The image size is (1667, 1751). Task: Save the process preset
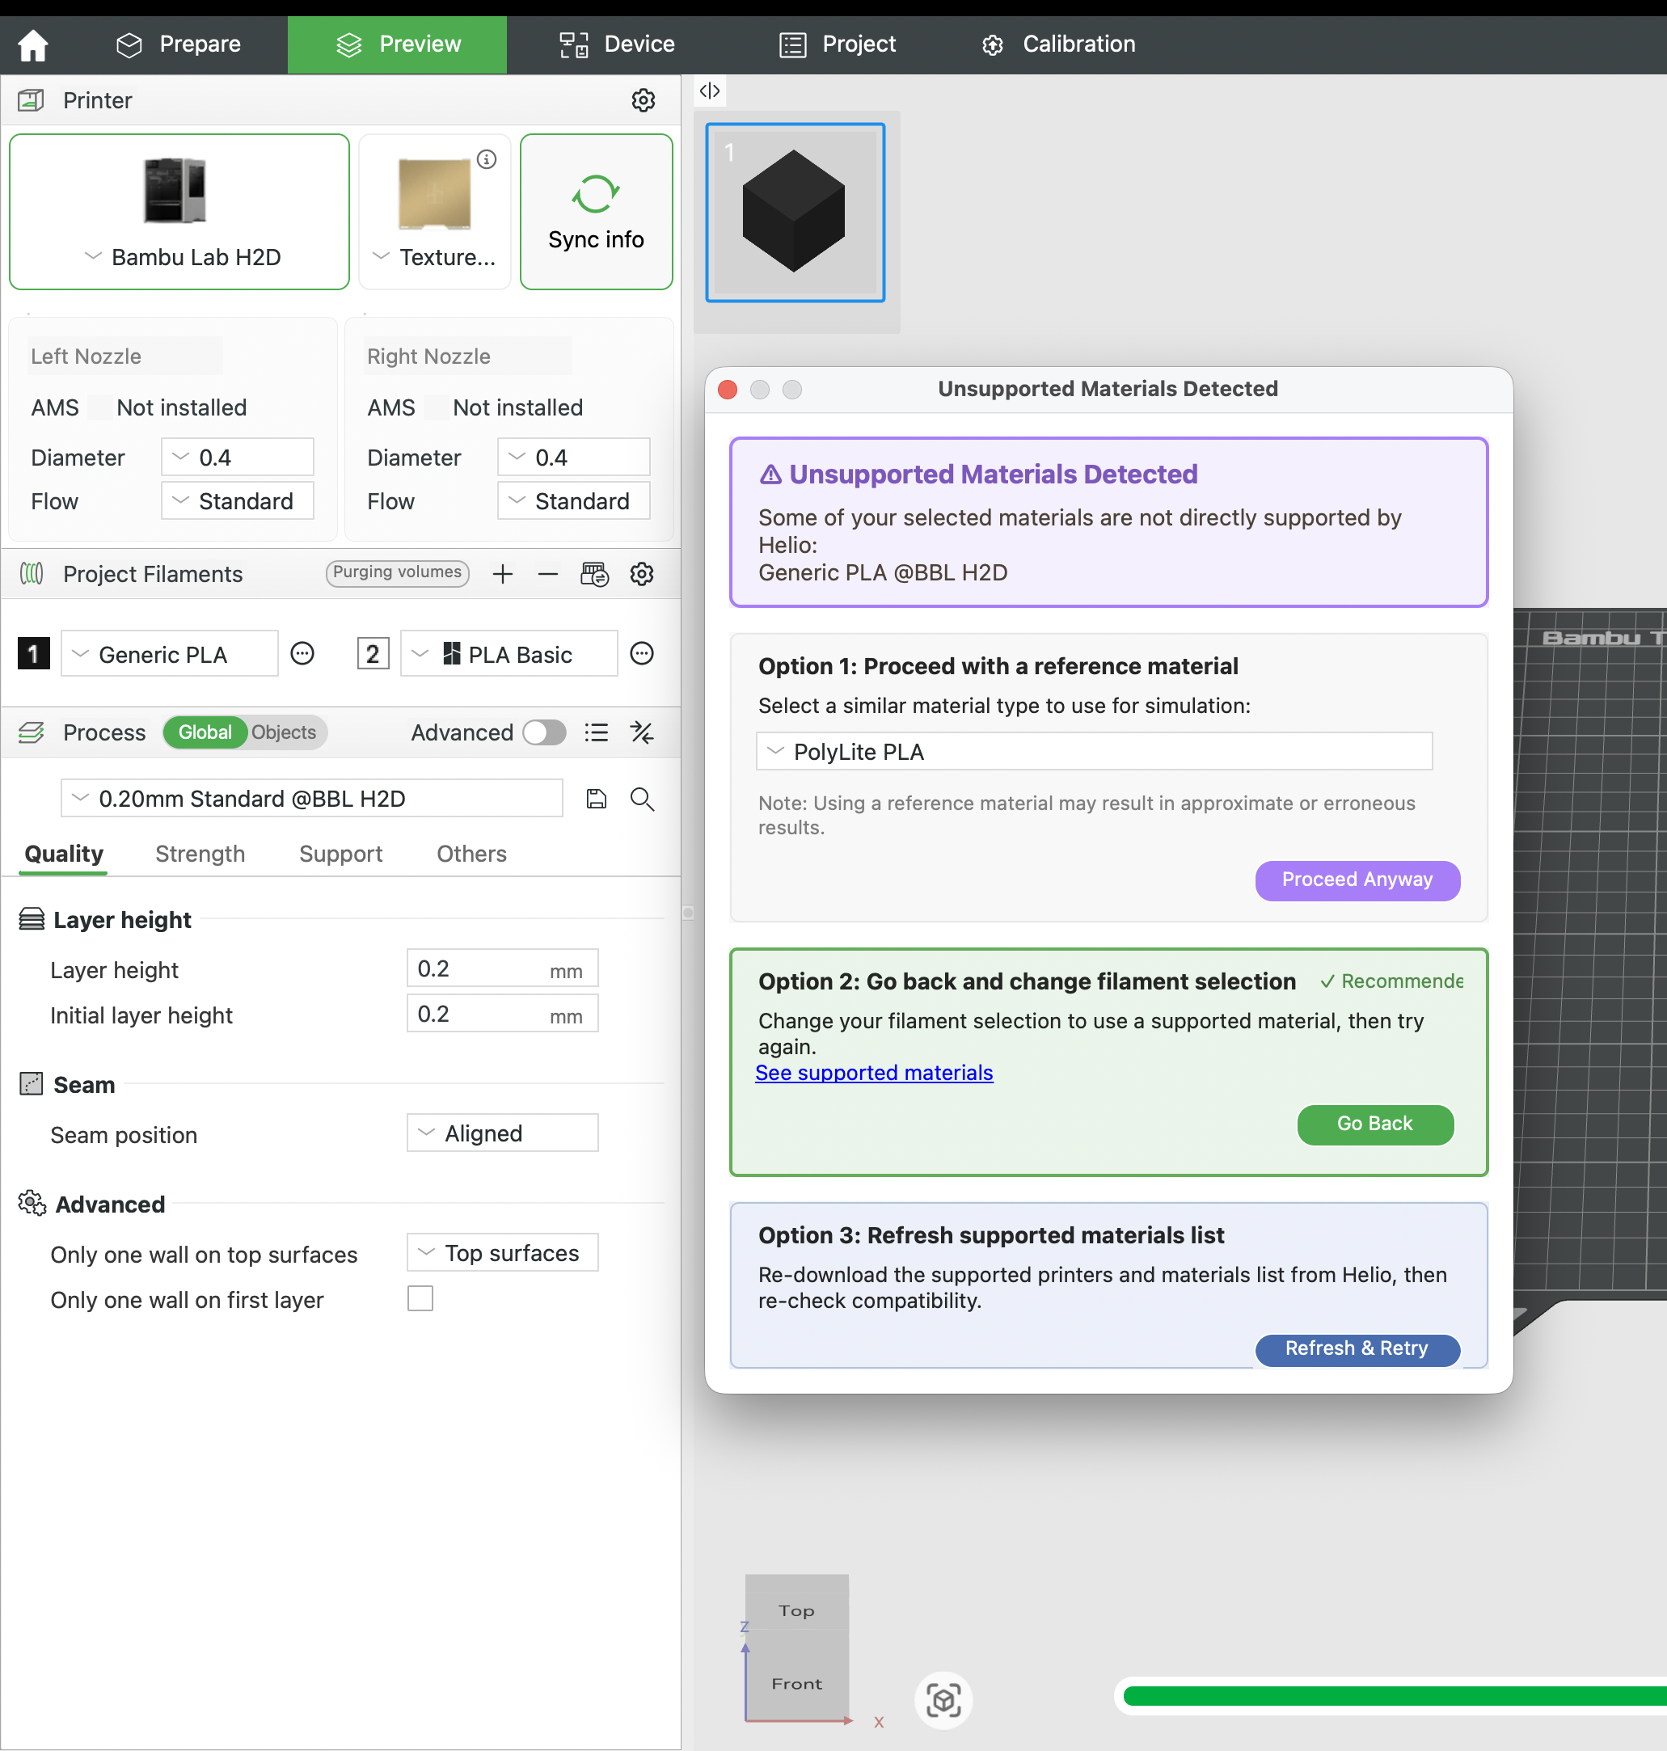tap(597, 799)
